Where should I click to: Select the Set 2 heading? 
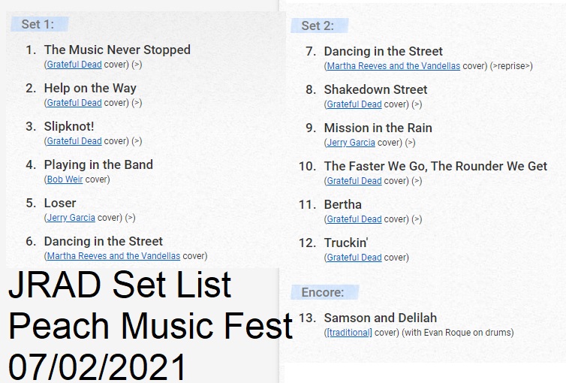(318, 26)
